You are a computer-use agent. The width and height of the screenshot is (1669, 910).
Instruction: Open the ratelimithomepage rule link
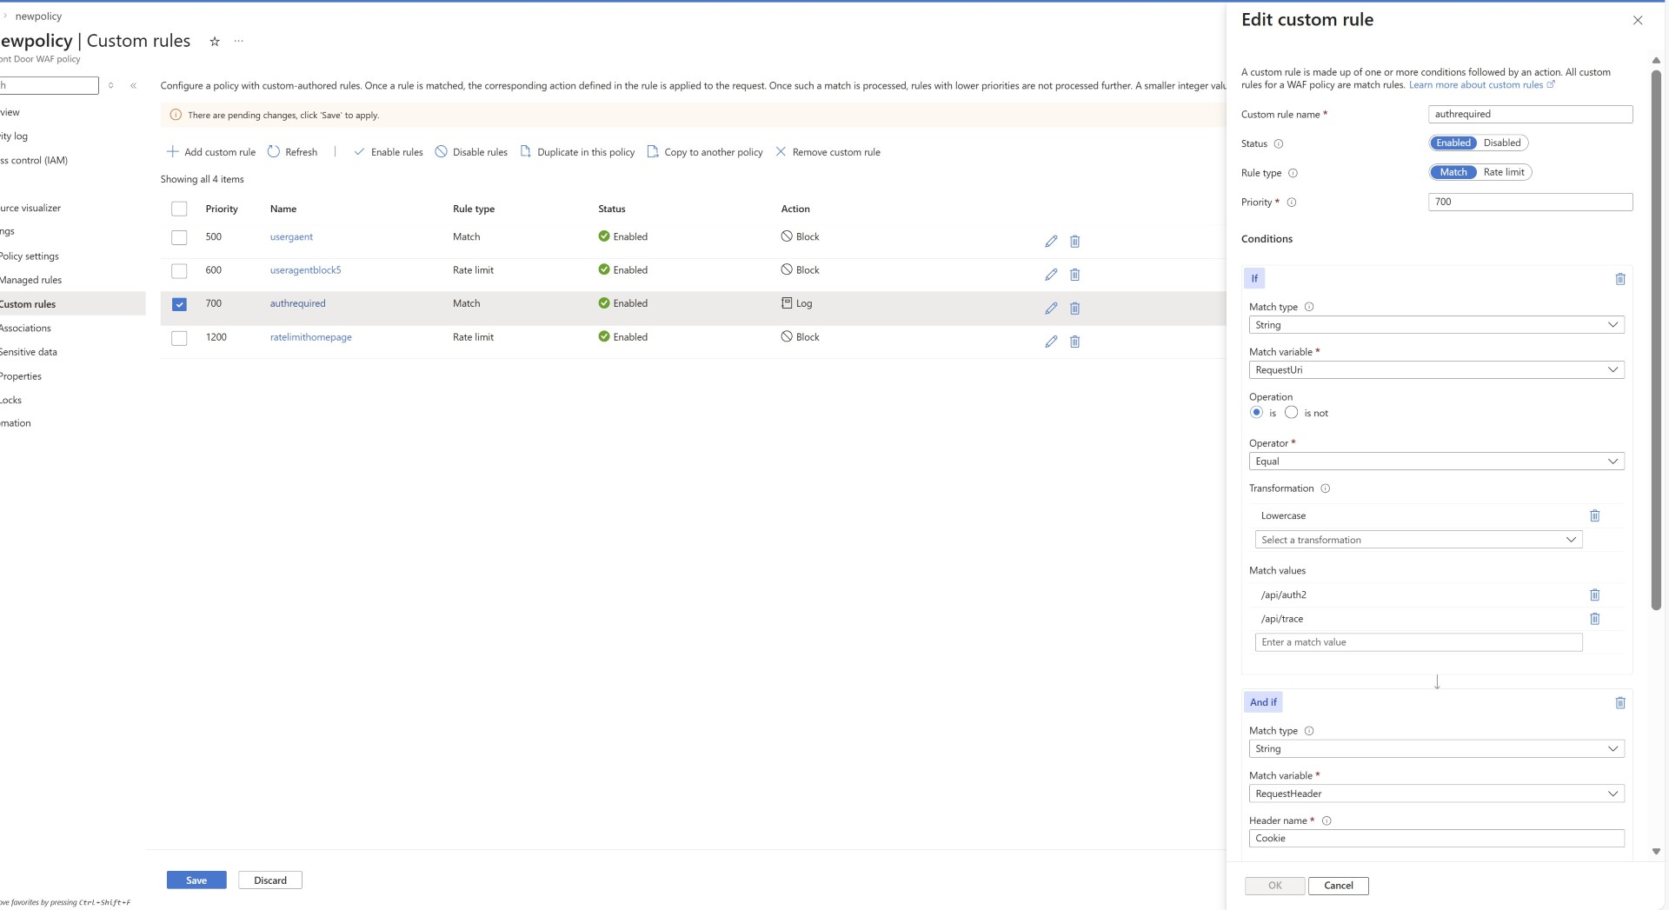pos(311,337)
